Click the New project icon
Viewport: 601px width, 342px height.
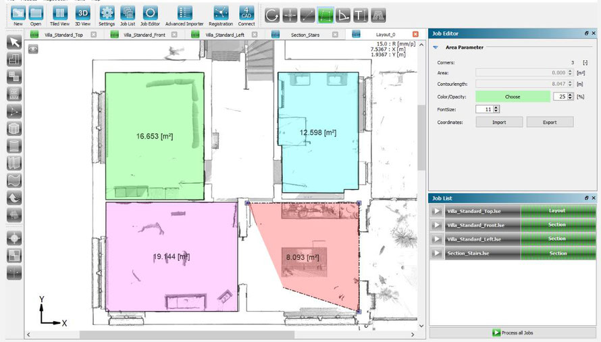point(18,14)
